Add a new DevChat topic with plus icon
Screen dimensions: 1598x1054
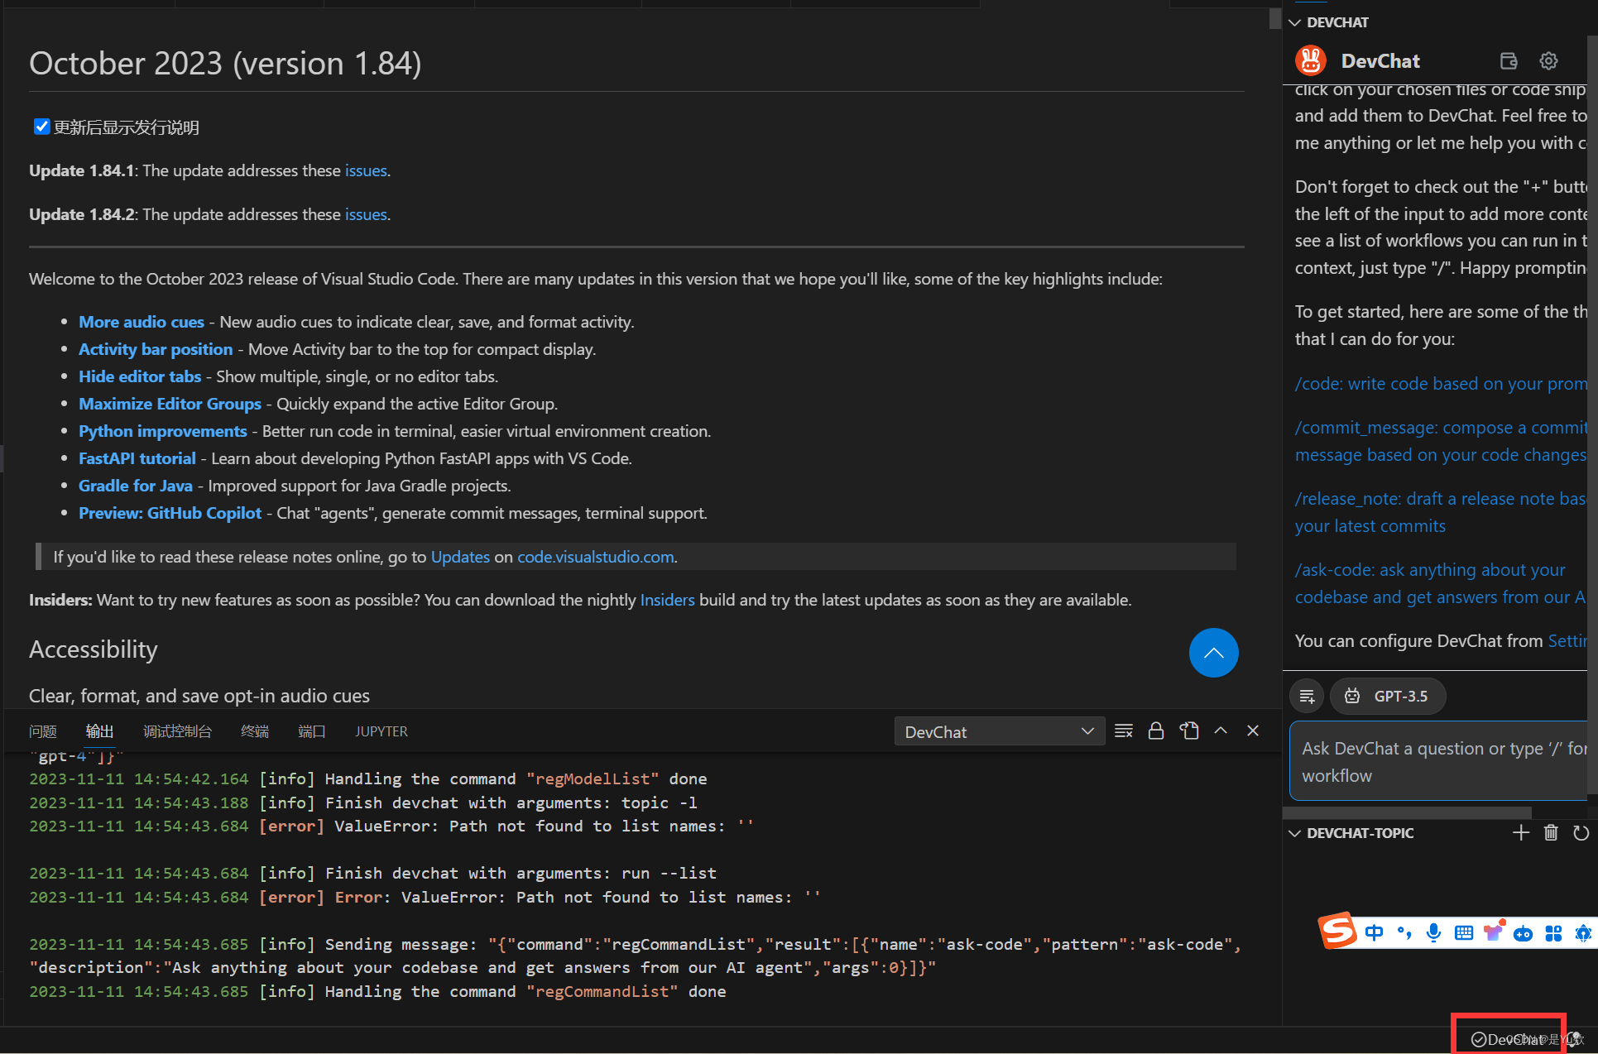[x=1521, y=833]
